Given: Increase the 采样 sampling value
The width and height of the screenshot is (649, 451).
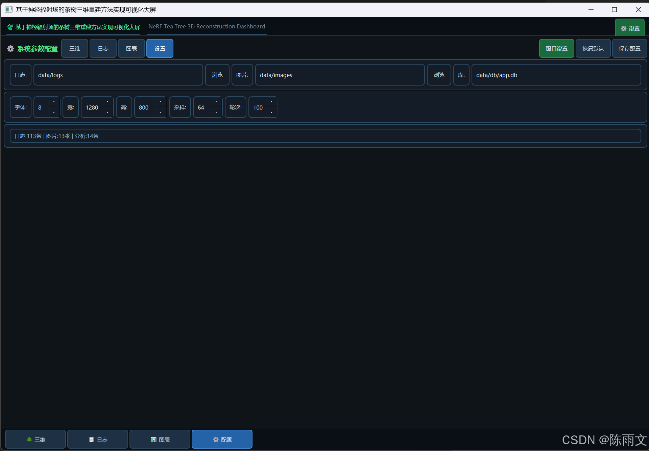Looking at the screenshot, I should tap(216, 102).
